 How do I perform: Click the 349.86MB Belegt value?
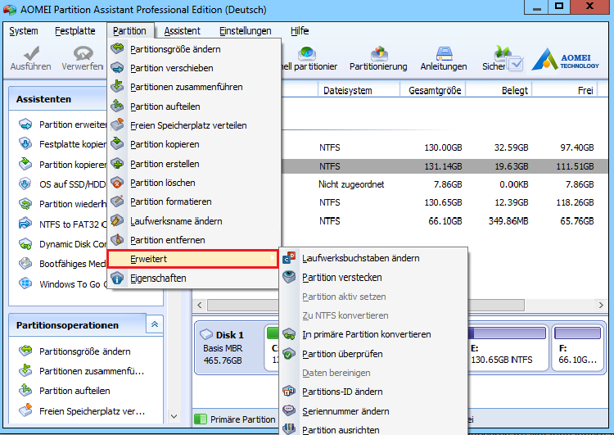[x=508, y=221]
